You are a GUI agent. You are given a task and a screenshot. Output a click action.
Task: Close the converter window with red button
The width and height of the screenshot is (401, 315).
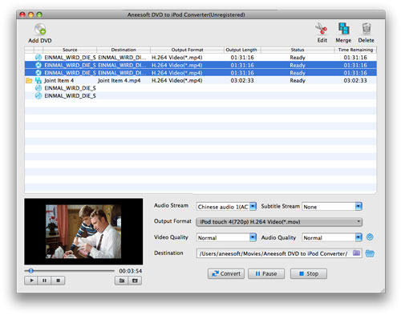(22, 14)
